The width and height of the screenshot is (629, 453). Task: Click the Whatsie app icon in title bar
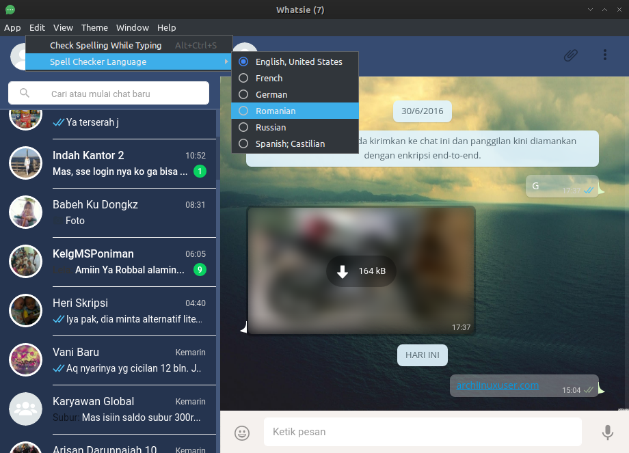[10, 10]
